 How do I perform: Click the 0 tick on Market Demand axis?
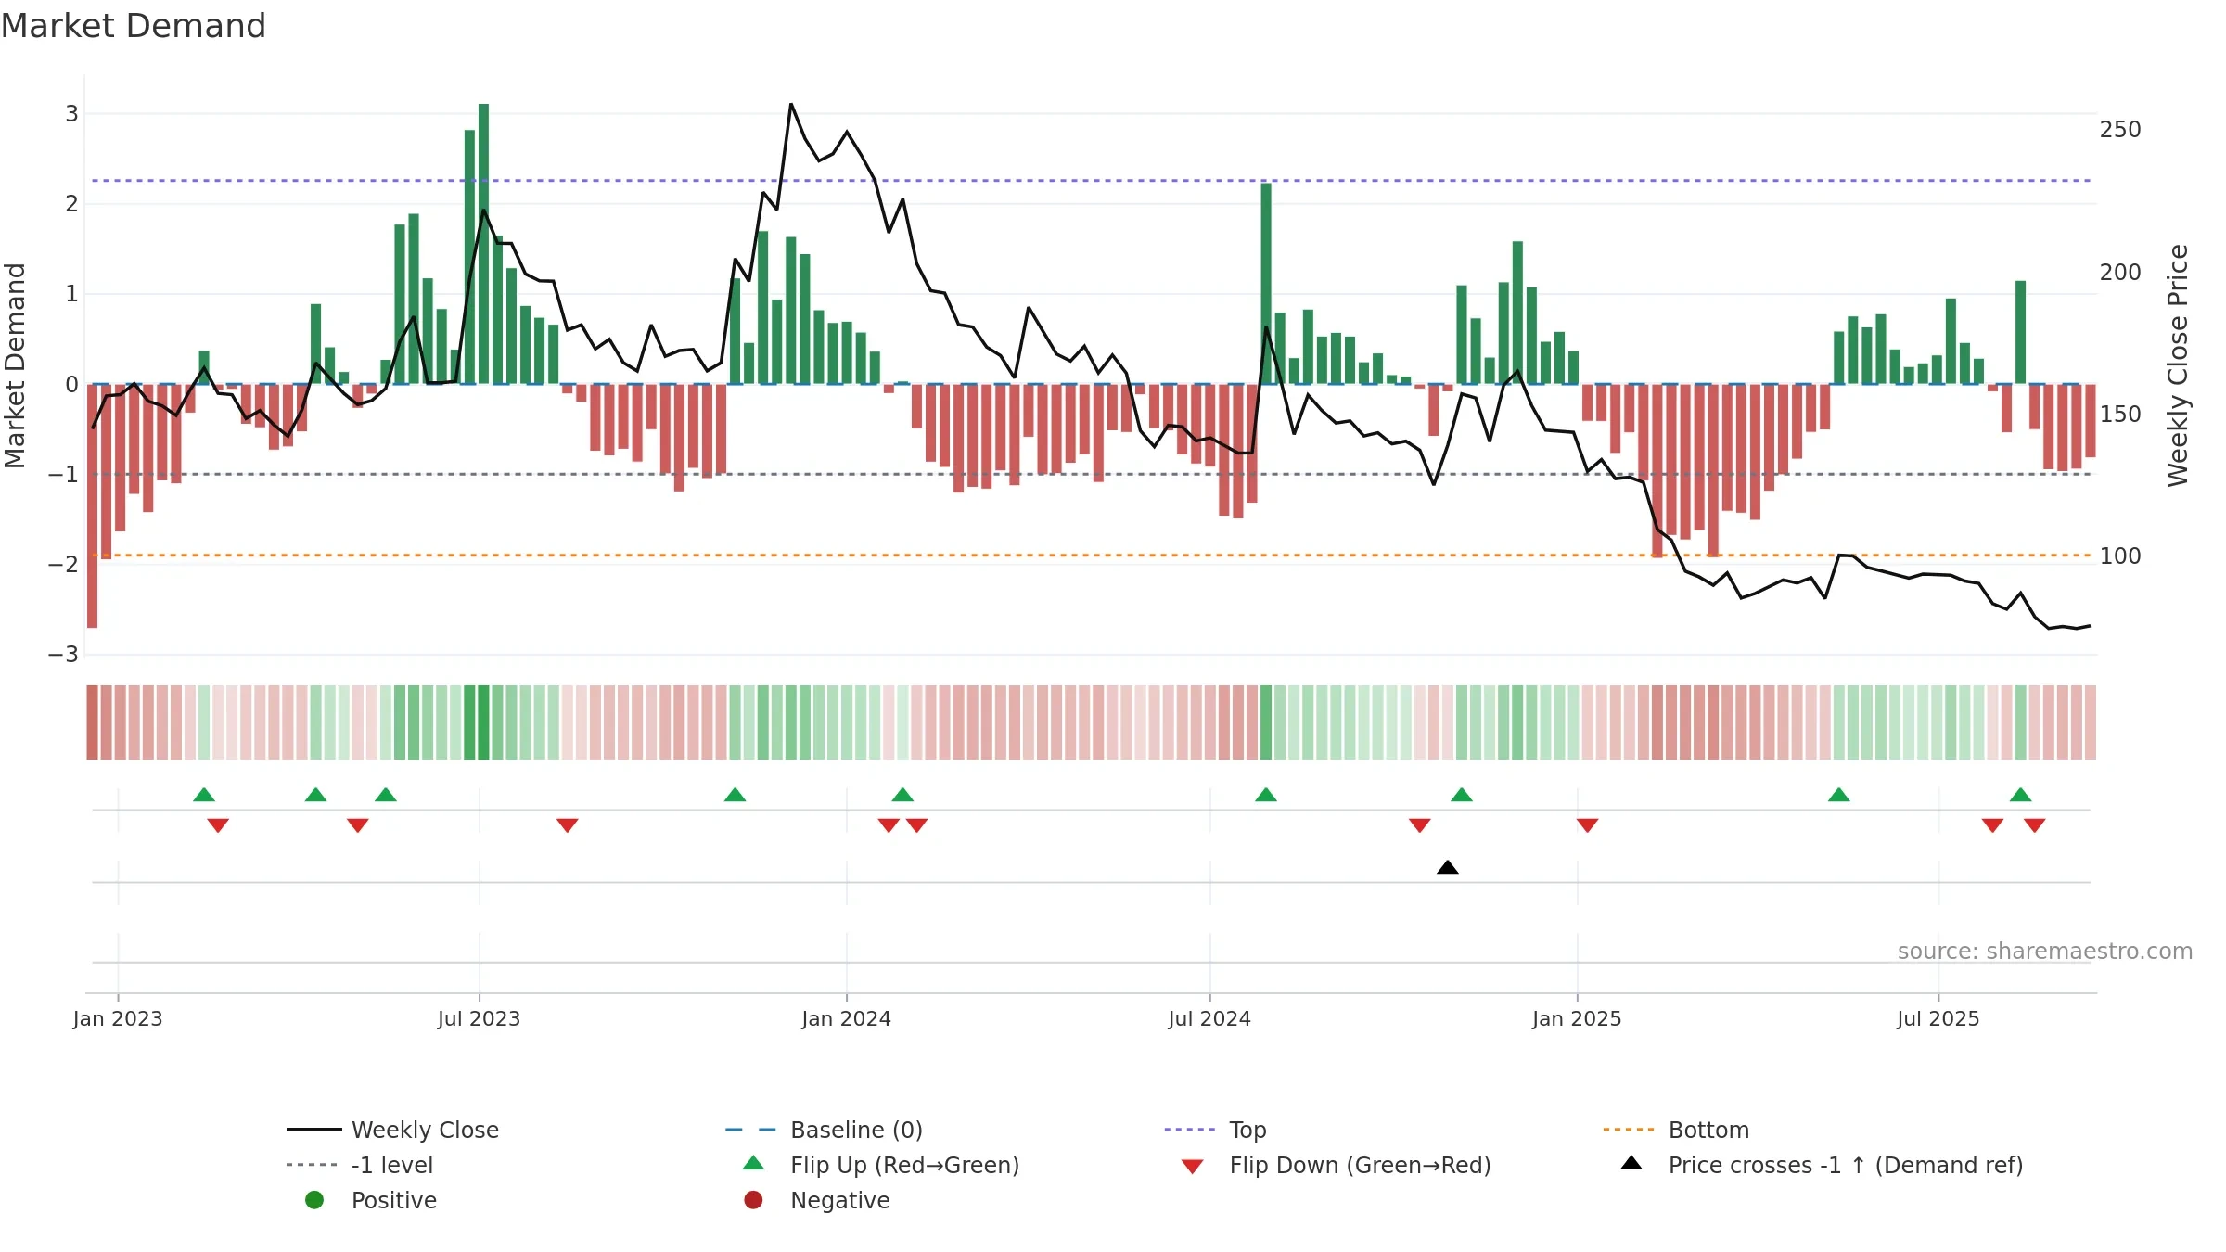tap(71, 385)
